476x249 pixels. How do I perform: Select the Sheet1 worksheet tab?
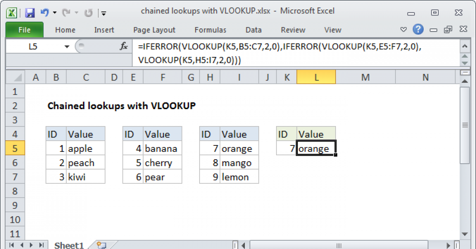69,245
